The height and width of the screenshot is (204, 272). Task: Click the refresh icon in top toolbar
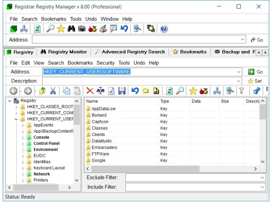pos(37,28)
